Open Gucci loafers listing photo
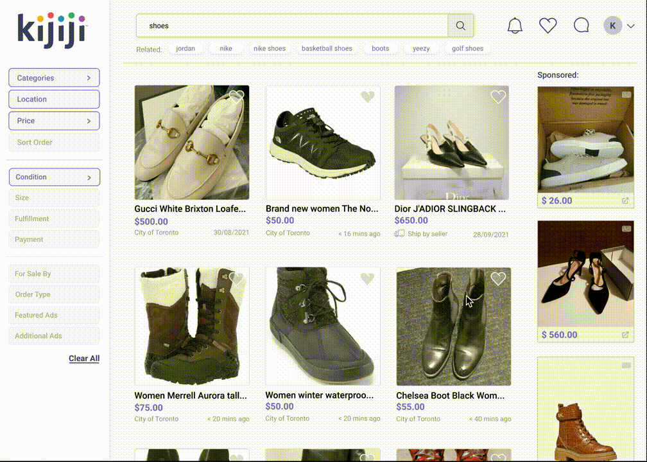The width and height of the screenshot is (647, 462). 192,143
